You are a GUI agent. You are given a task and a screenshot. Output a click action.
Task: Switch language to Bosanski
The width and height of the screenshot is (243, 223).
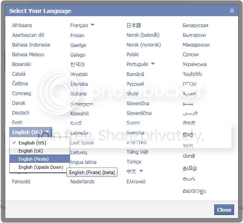(x=21, y=64)
